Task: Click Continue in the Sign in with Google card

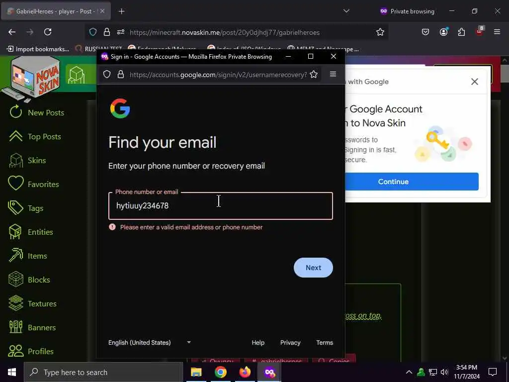Action: (412, 182)
